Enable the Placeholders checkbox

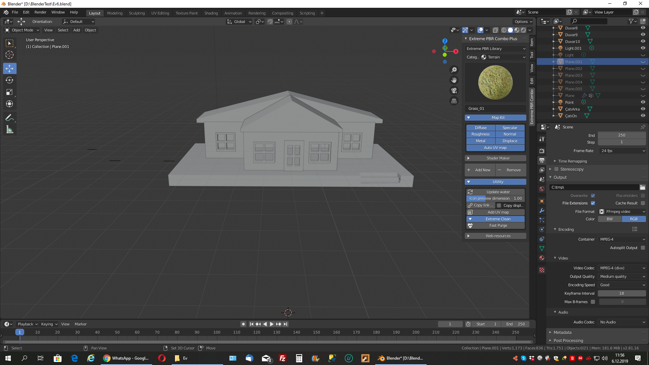(x=643, y=196)
